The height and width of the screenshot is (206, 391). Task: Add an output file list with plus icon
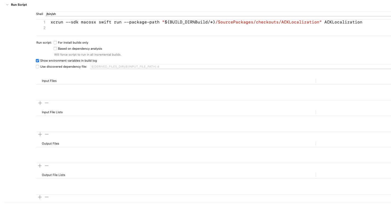(x=40, y=197)
